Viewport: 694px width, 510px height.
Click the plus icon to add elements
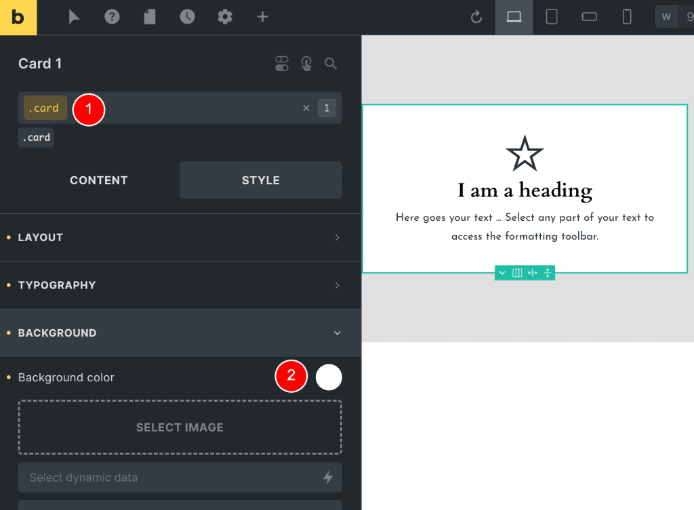click(262, 17)
